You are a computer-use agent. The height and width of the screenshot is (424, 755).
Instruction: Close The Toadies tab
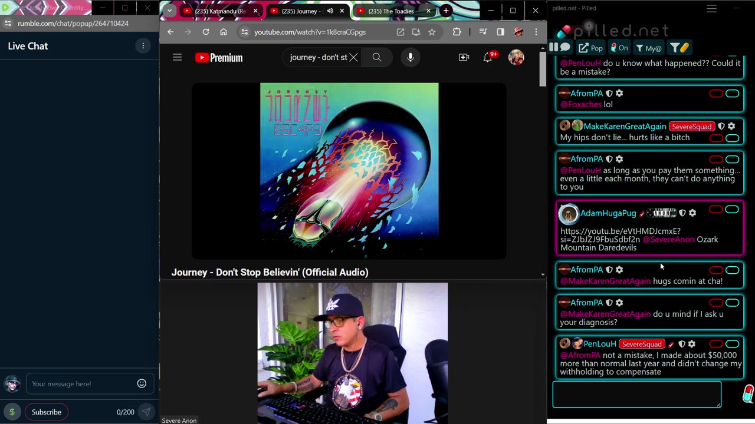pos(428,11)
